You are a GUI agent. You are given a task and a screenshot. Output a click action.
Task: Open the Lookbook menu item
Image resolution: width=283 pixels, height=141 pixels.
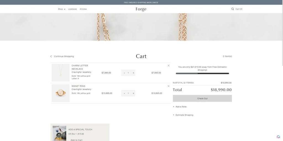click(72, 9)
